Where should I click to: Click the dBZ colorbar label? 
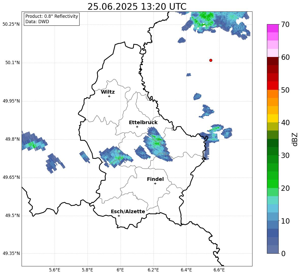(295, 139)
